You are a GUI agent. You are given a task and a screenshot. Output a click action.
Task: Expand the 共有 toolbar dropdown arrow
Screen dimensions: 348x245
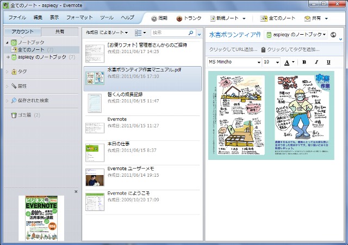click(x=326, y=18)
